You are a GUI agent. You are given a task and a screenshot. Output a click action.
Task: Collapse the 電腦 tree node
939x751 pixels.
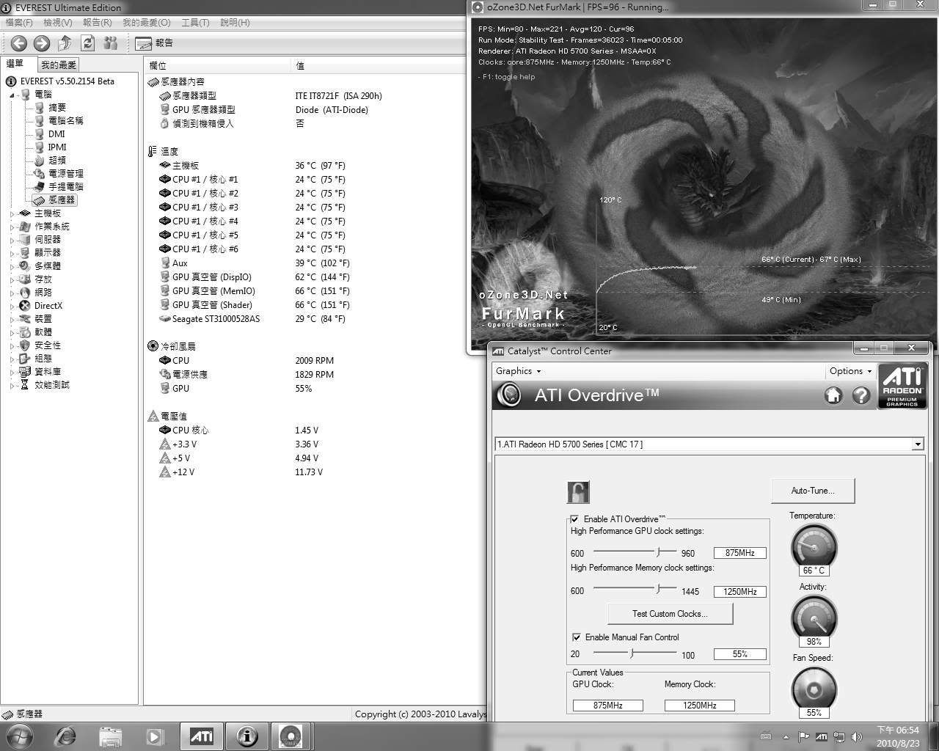(x=12, y=95)
